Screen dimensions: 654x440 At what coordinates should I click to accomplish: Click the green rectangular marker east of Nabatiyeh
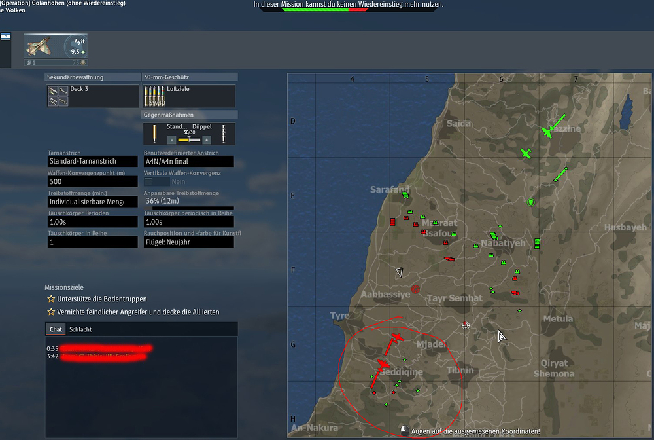pos(537,244)
